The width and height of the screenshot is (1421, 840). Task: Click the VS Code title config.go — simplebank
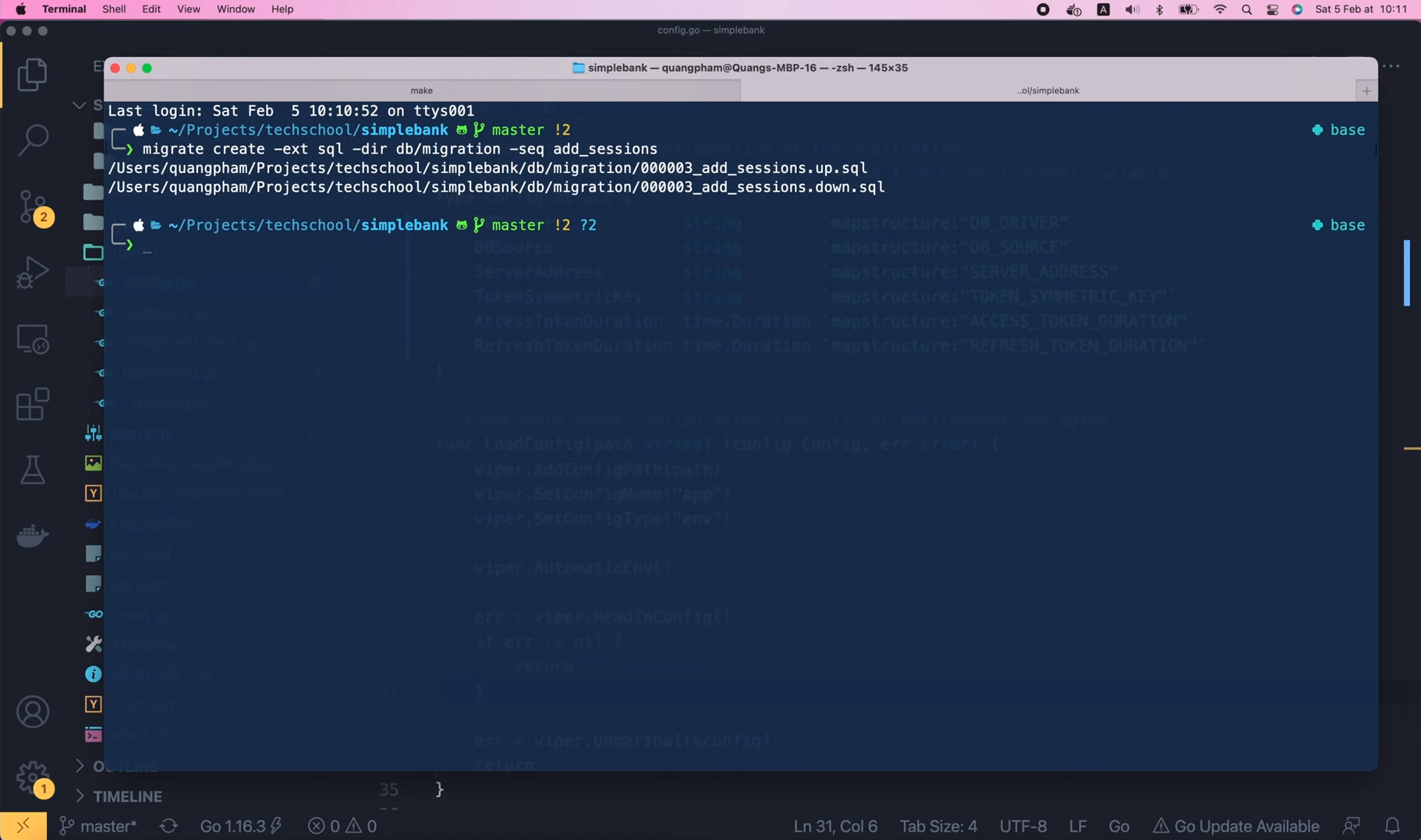point(710,30)
